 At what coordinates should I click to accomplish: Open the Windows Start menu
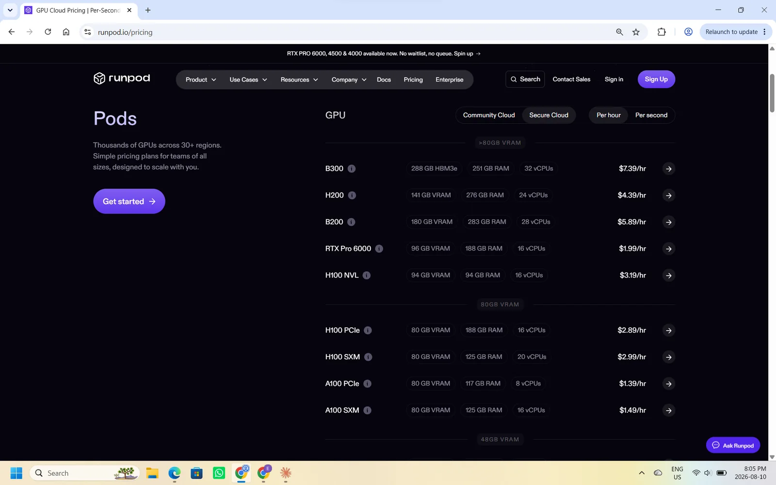(x=16, y=473)
